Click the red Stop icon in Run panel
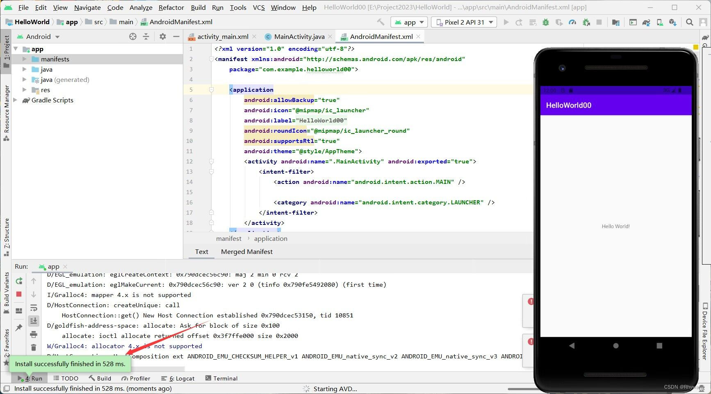Image resolution: width=711 pixels, height=394 pixels. click(19, 294)
